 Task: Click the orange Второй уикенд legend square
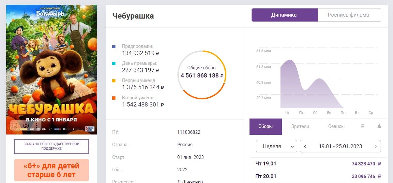coord(114,98)
